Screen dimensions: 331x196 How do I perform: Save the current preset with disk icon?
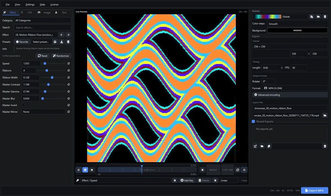[x=55, y=42]
